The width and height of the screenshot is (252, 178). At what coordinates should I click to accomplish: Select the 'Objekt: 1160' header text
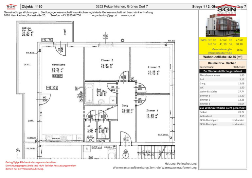[32, 7]
